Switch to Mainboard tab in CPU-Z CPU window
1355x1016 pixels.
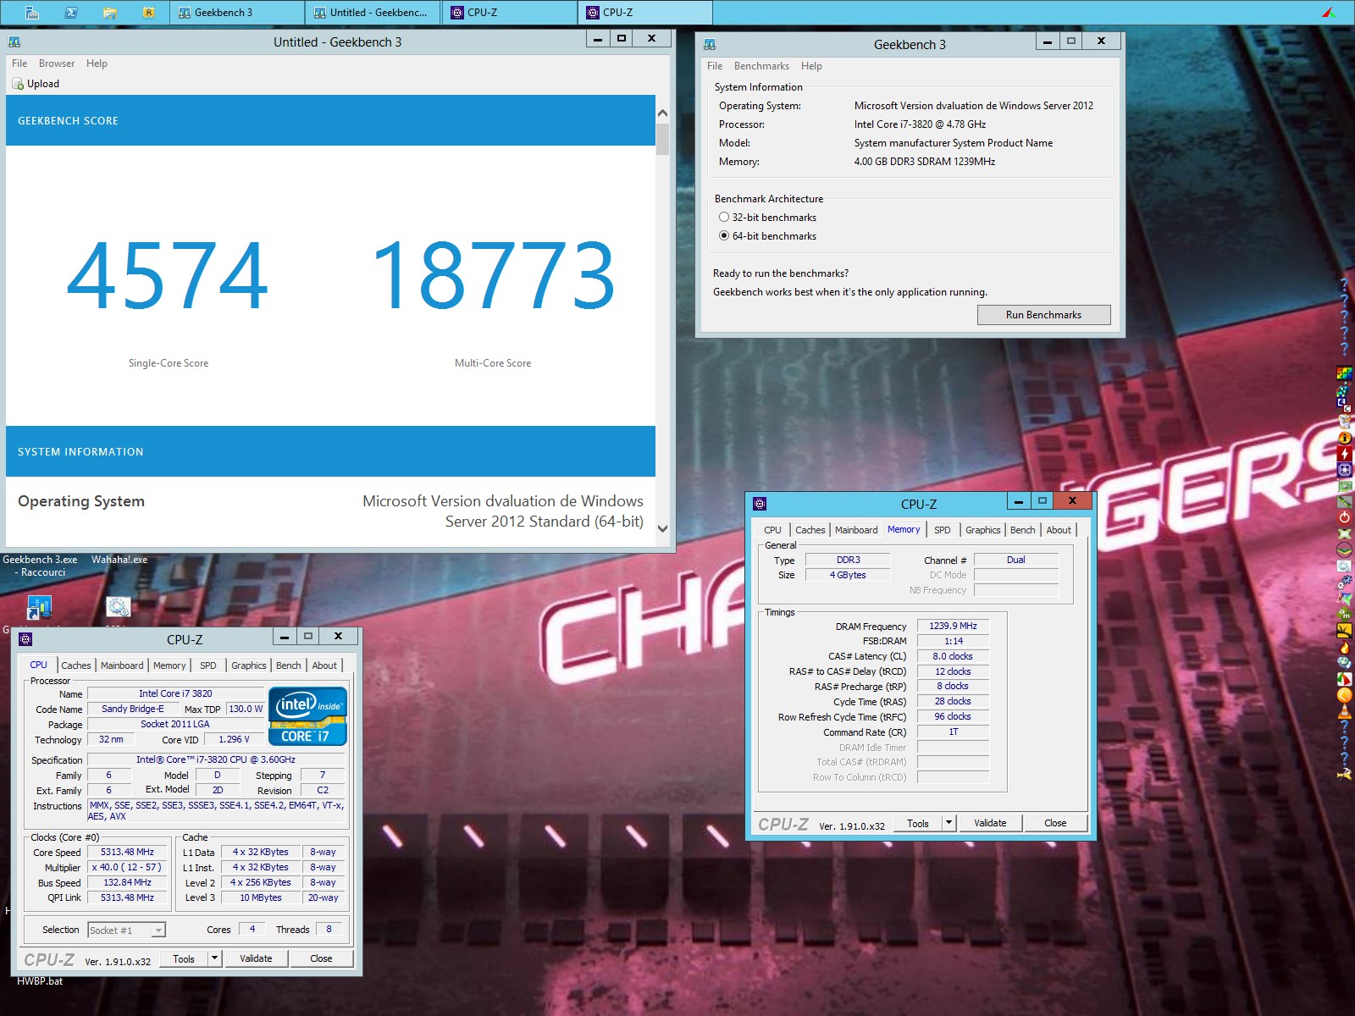coord(122,665)
